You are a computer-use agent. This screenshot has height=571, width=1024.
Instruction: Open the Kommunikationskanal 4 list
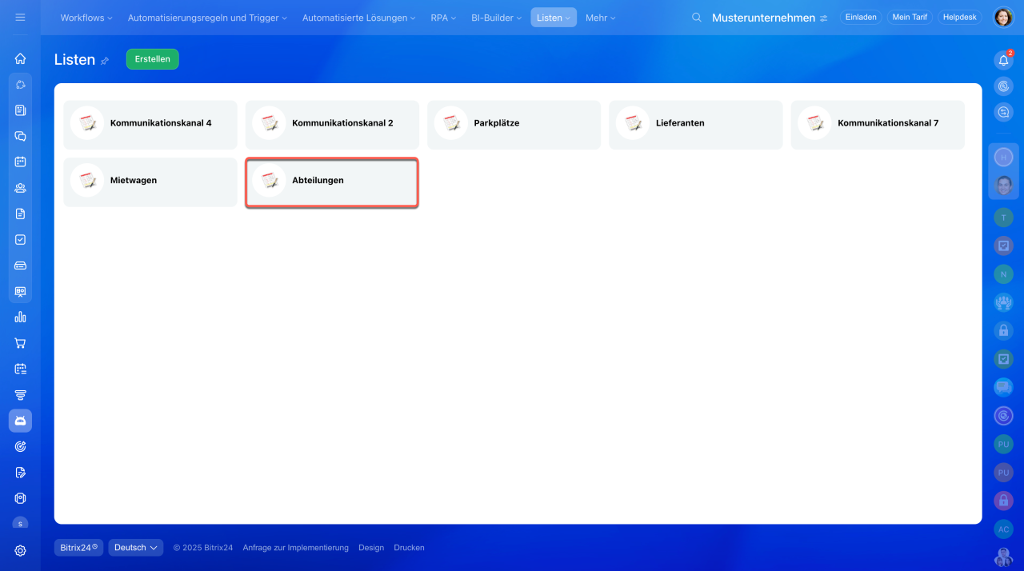pos(150,124)
